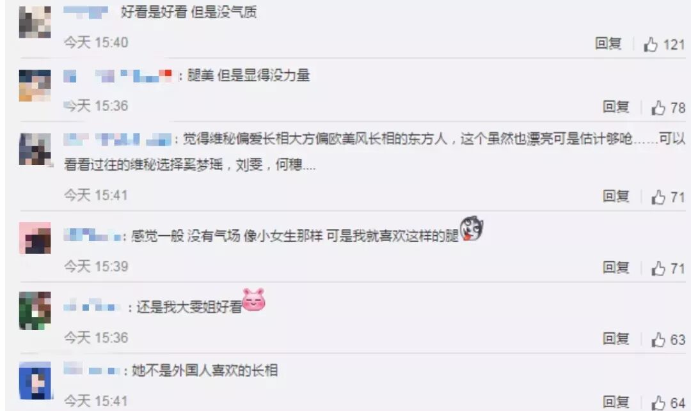The image size is (691, 411).
Task: Like the comment posted at 15:39
Action: (658, 268)
